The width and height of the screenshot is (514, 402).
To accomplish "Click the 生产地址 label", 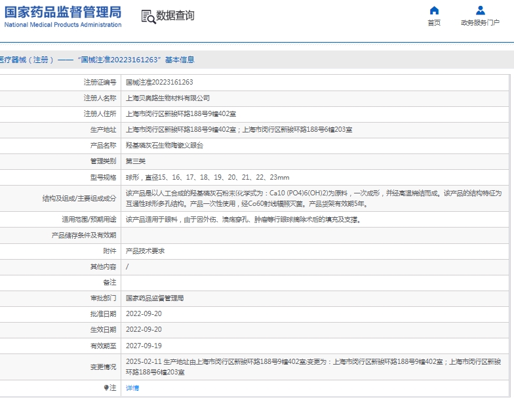I will (104, 130).
